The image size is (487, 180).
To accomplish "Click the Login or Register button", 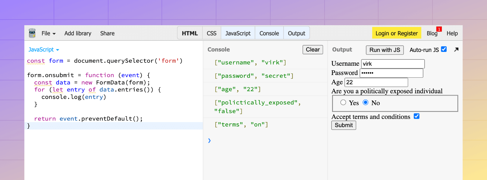I will (x=396, y=33).
